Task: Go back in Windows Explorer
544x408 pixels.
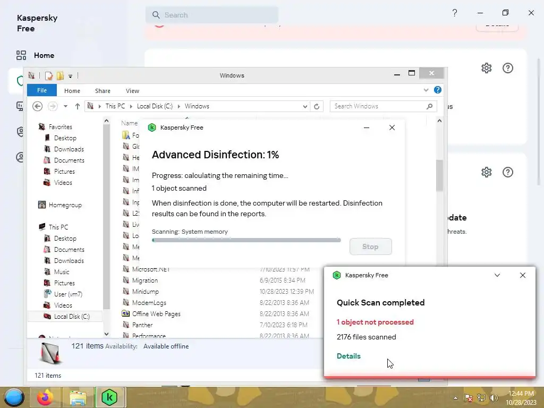Action: point(38,106)
